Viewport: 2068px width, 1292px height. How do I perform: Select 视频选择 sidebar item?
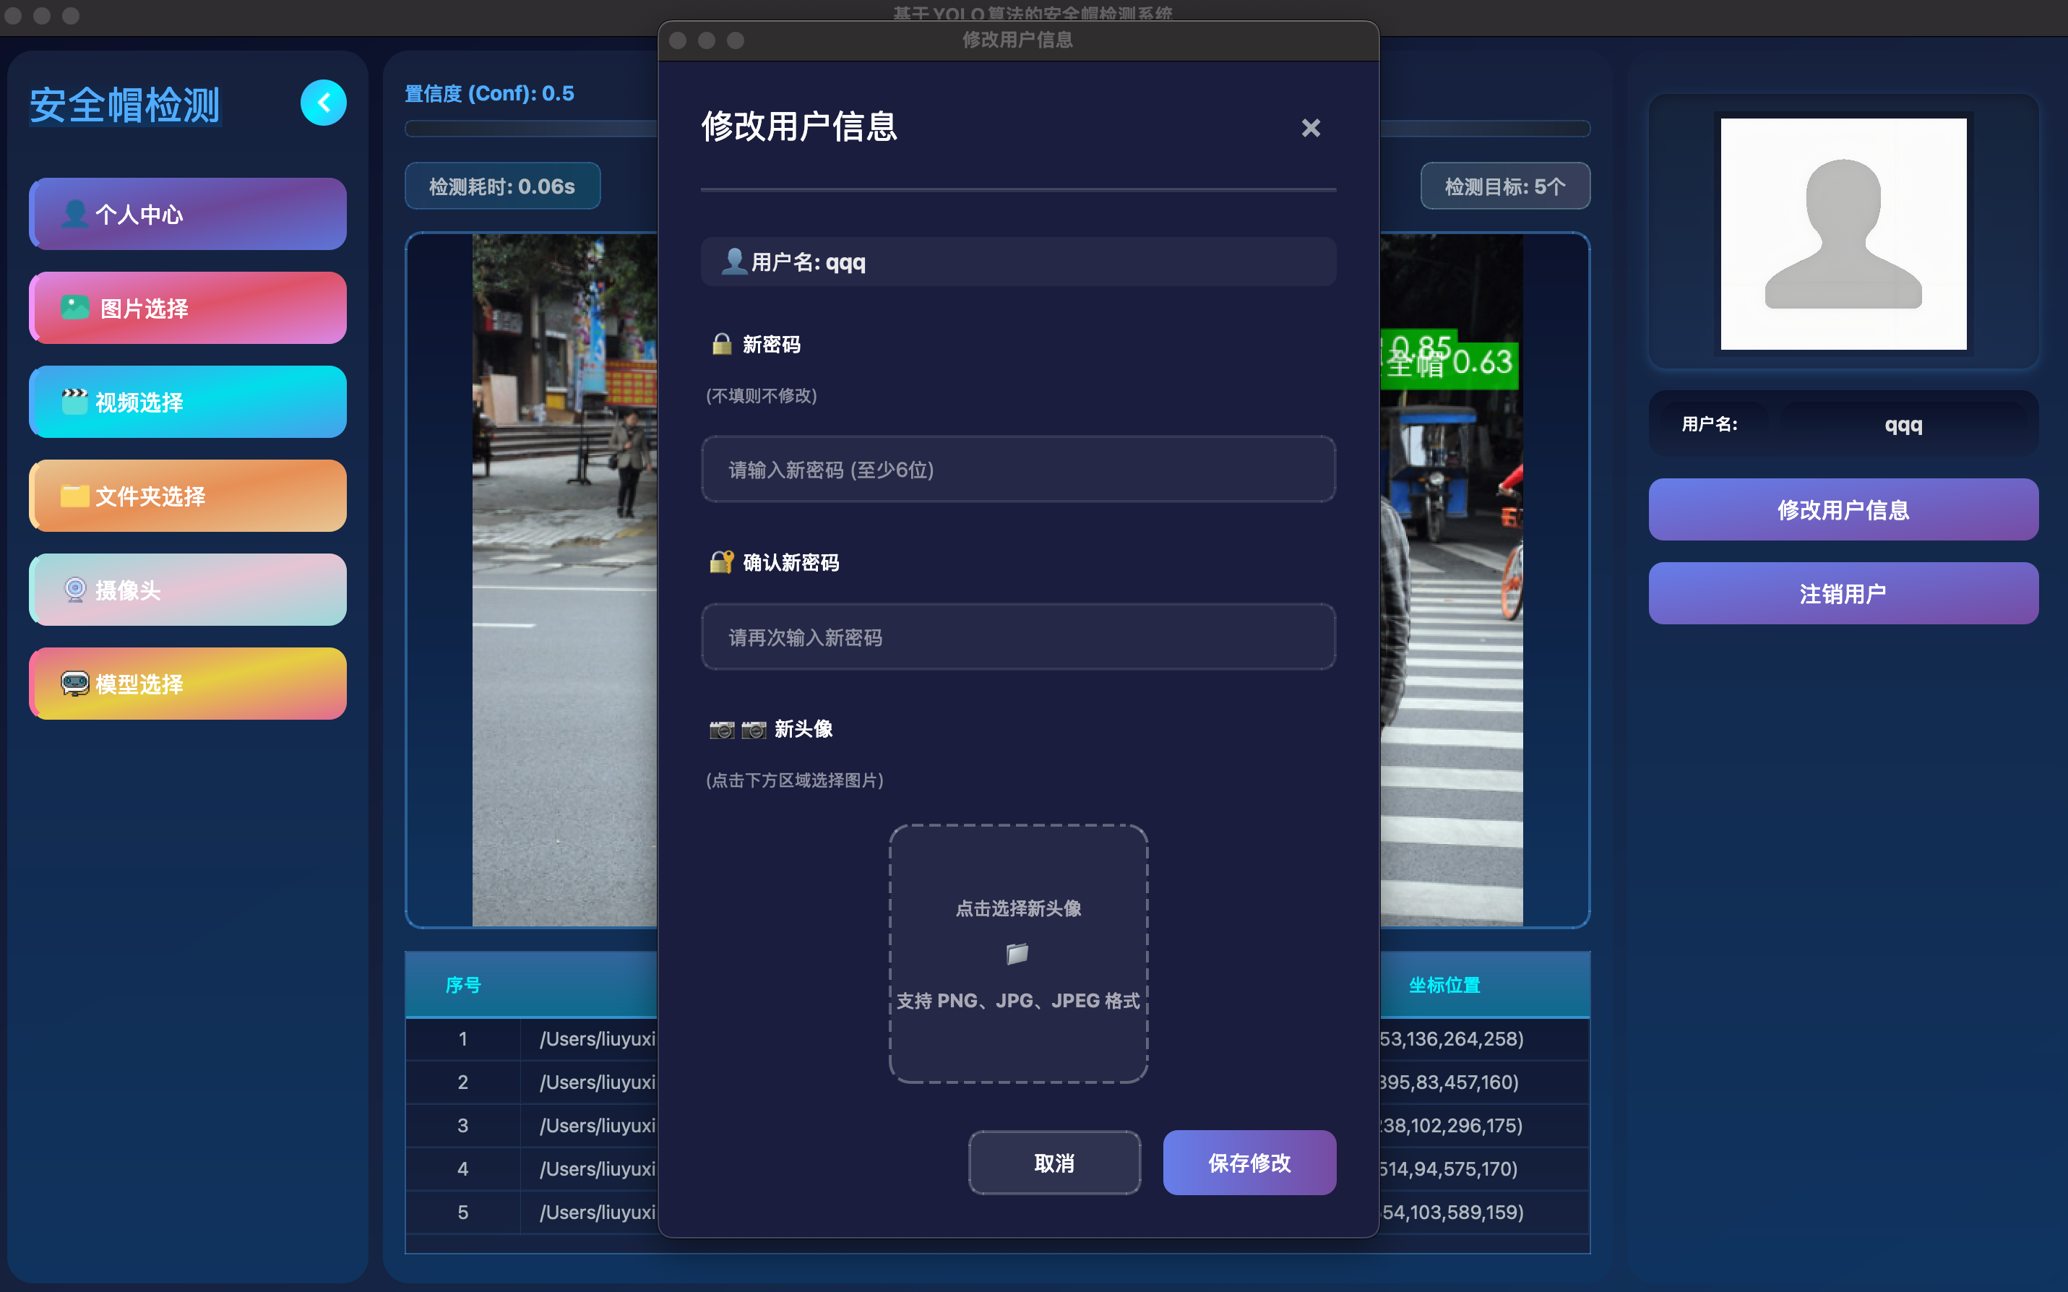pos(188,402)
